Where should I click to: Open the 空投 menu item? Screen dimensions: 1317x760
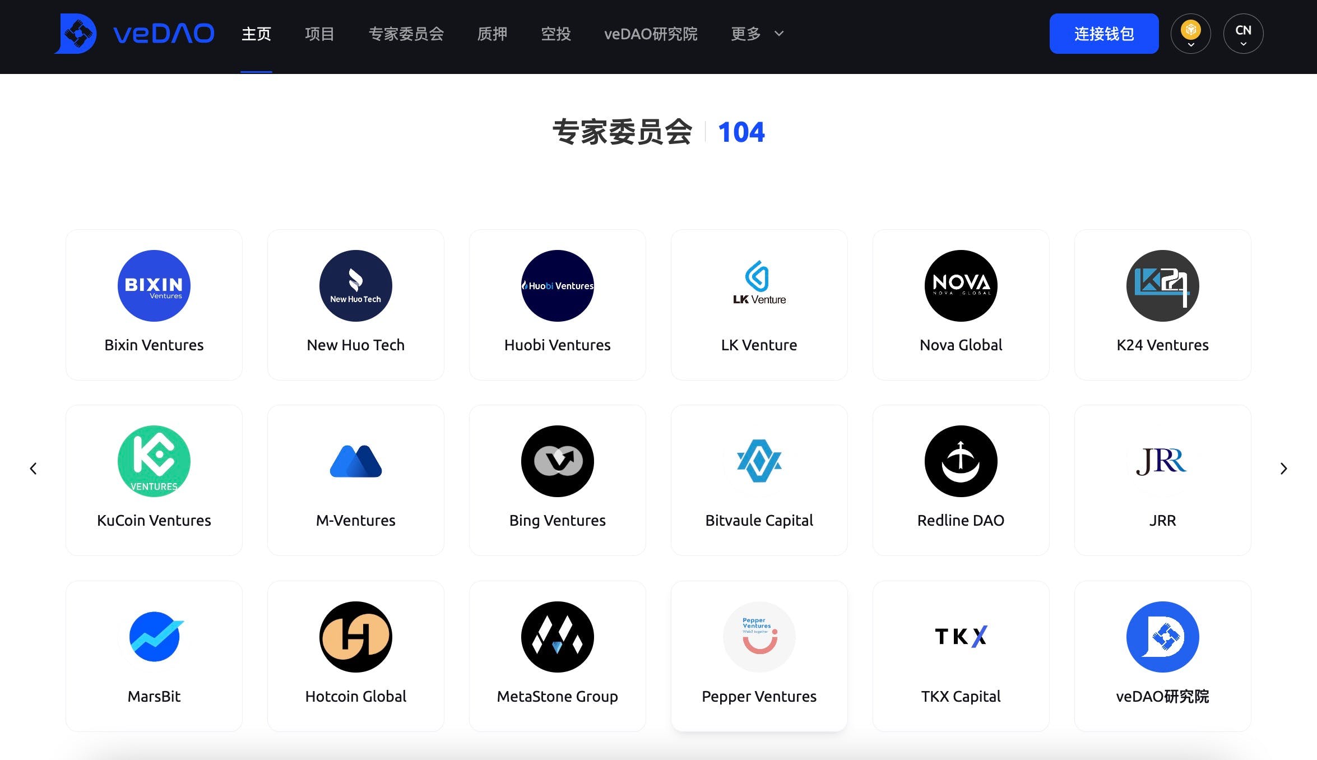coord(556,34)
